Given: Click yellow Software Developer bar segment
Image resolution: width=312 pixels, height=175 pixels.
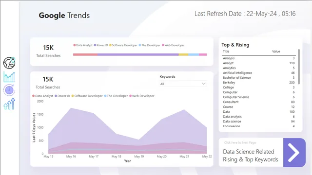Looking at the screenshot, I should (x=183, y=54).
